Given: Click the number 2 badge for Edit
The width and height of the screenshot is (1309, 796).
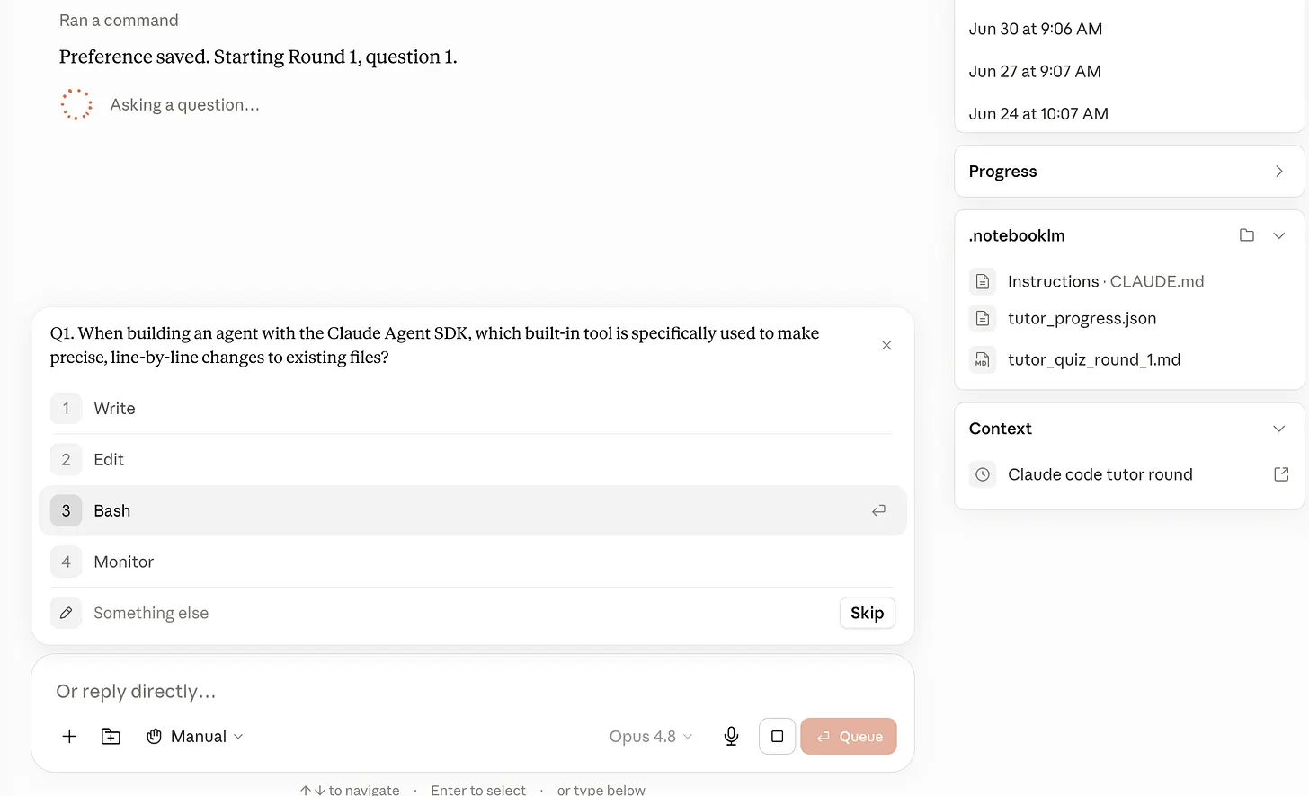Looking at the screenshot, I should 66,460.
